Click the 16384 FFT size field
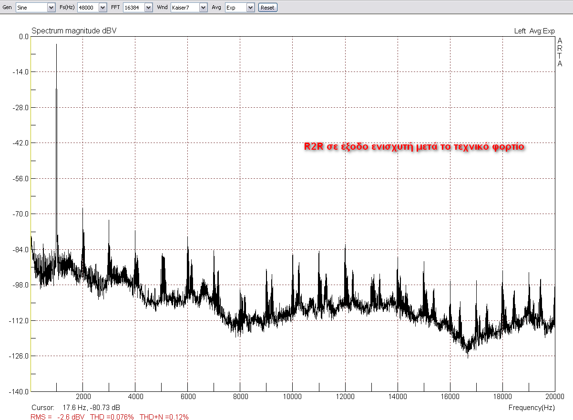Viewport: 573px width, 420px height. [x=133, y=8]
